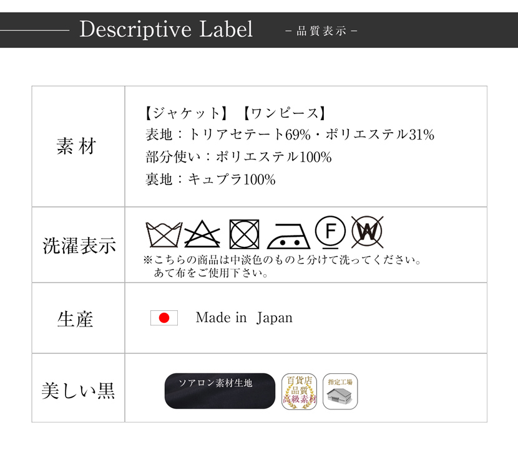The image size is (518, 458).
Task: Select the 美しい黒 row header
Action: (x=78, y=388)
